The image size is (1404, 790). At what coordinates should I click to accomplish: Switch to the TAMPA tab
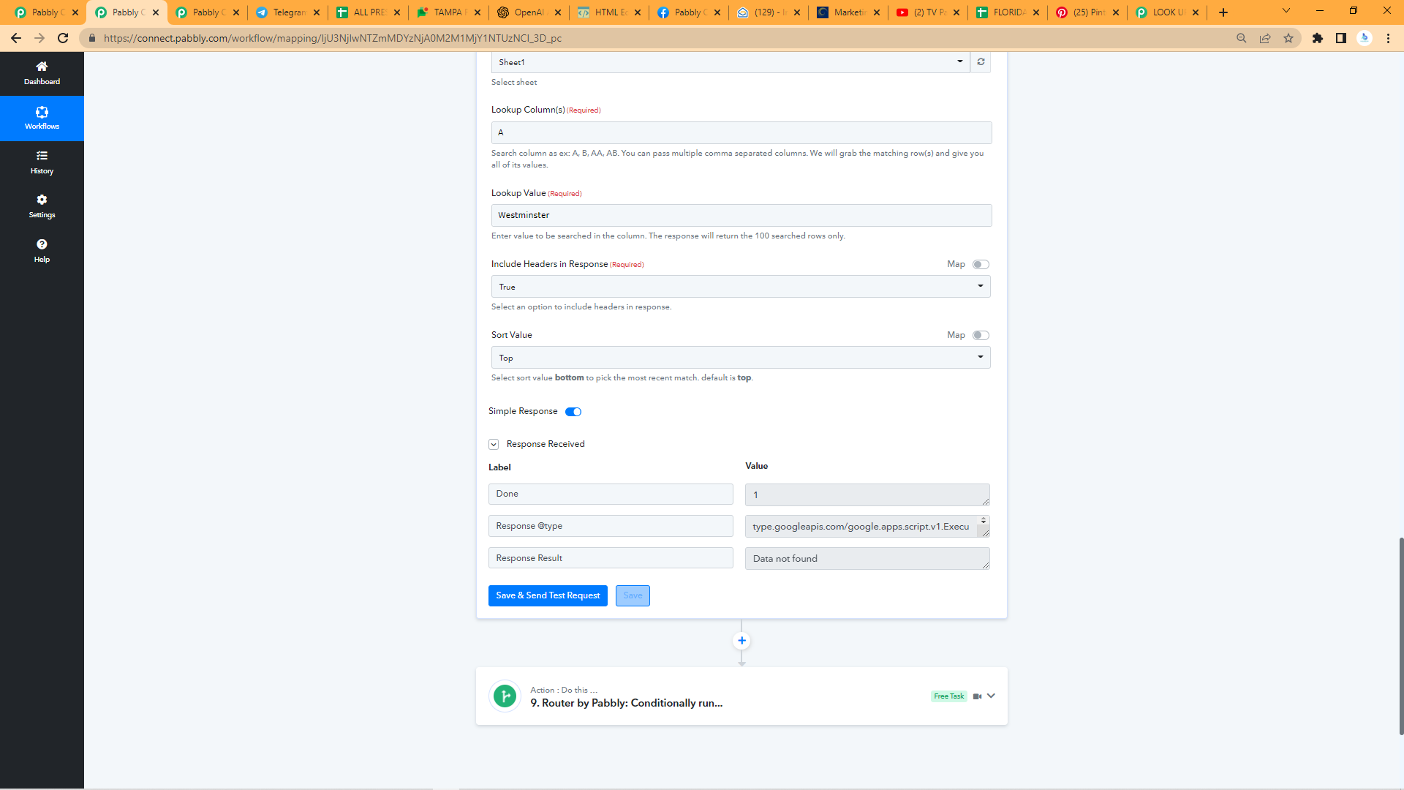449,12
